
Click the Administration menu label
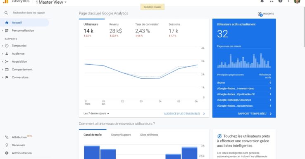pyautogui.click(x=22, y=153)
